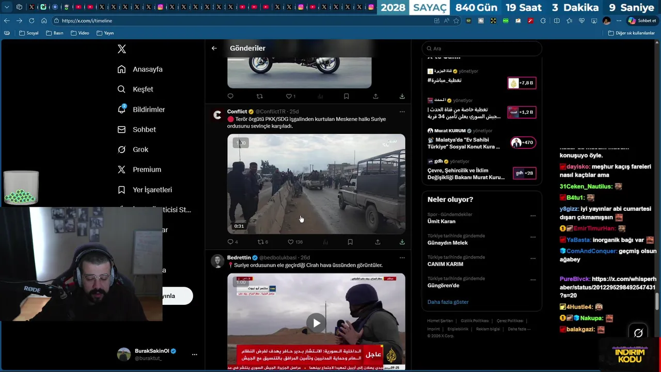
Task: Open Premium in sidebar
Action: click(140, 169)
